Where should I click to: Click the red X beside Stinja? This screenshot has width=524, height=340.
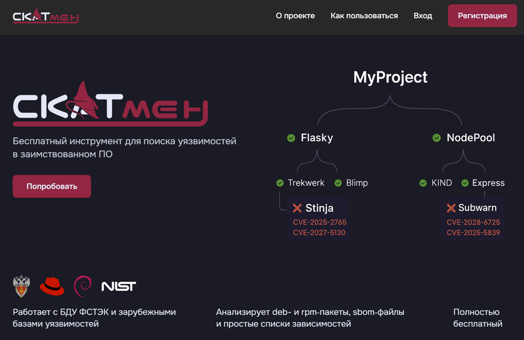click(x=297, y=208)
